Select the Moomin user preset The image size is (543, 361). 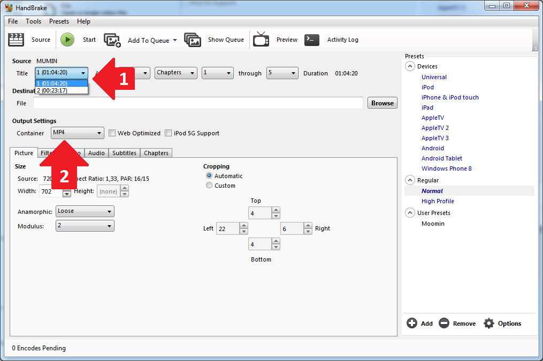[x=433, y=224]
